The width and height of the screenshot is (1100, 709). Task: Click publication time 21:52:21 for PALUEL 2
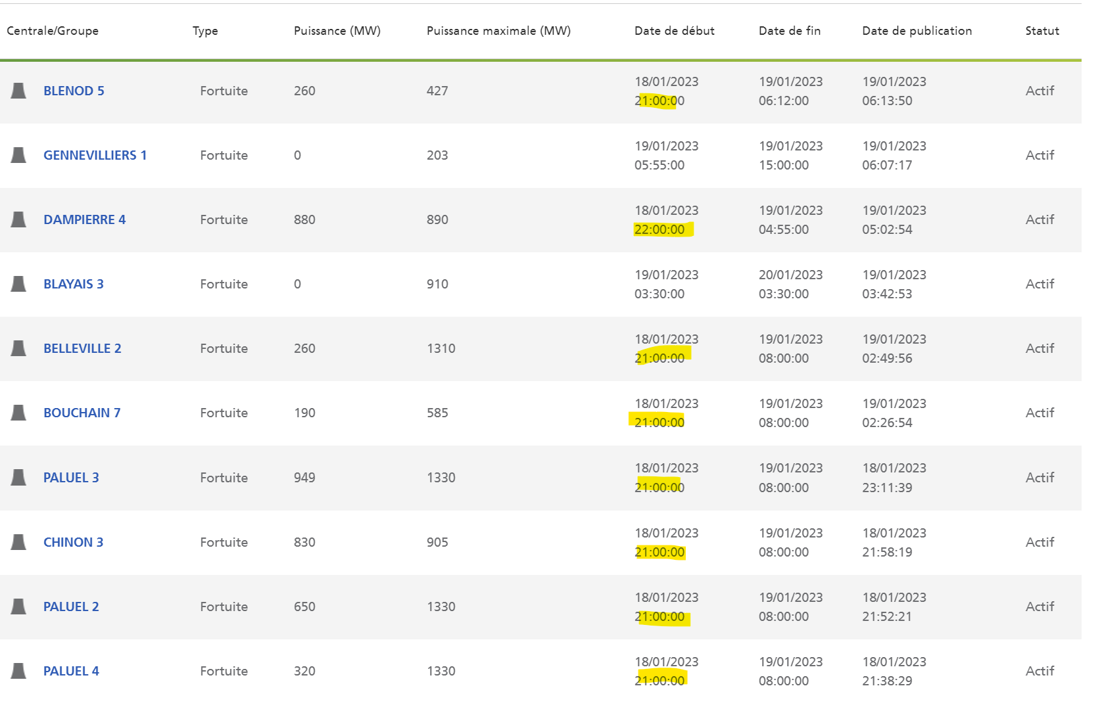[x=887, y=616]
